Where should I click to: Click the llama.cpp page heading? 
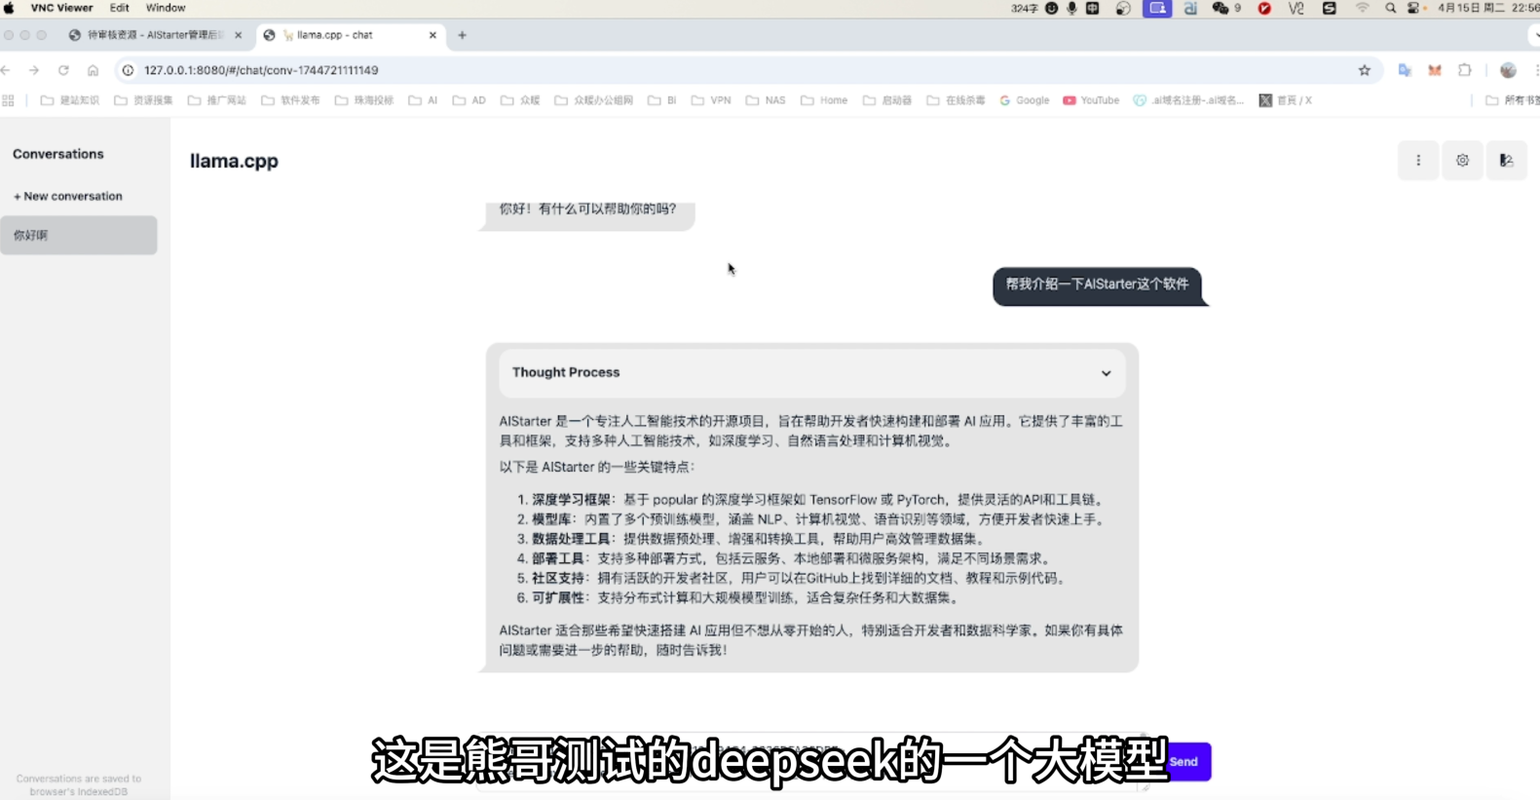pyautogui.click(x=234, y=161)
